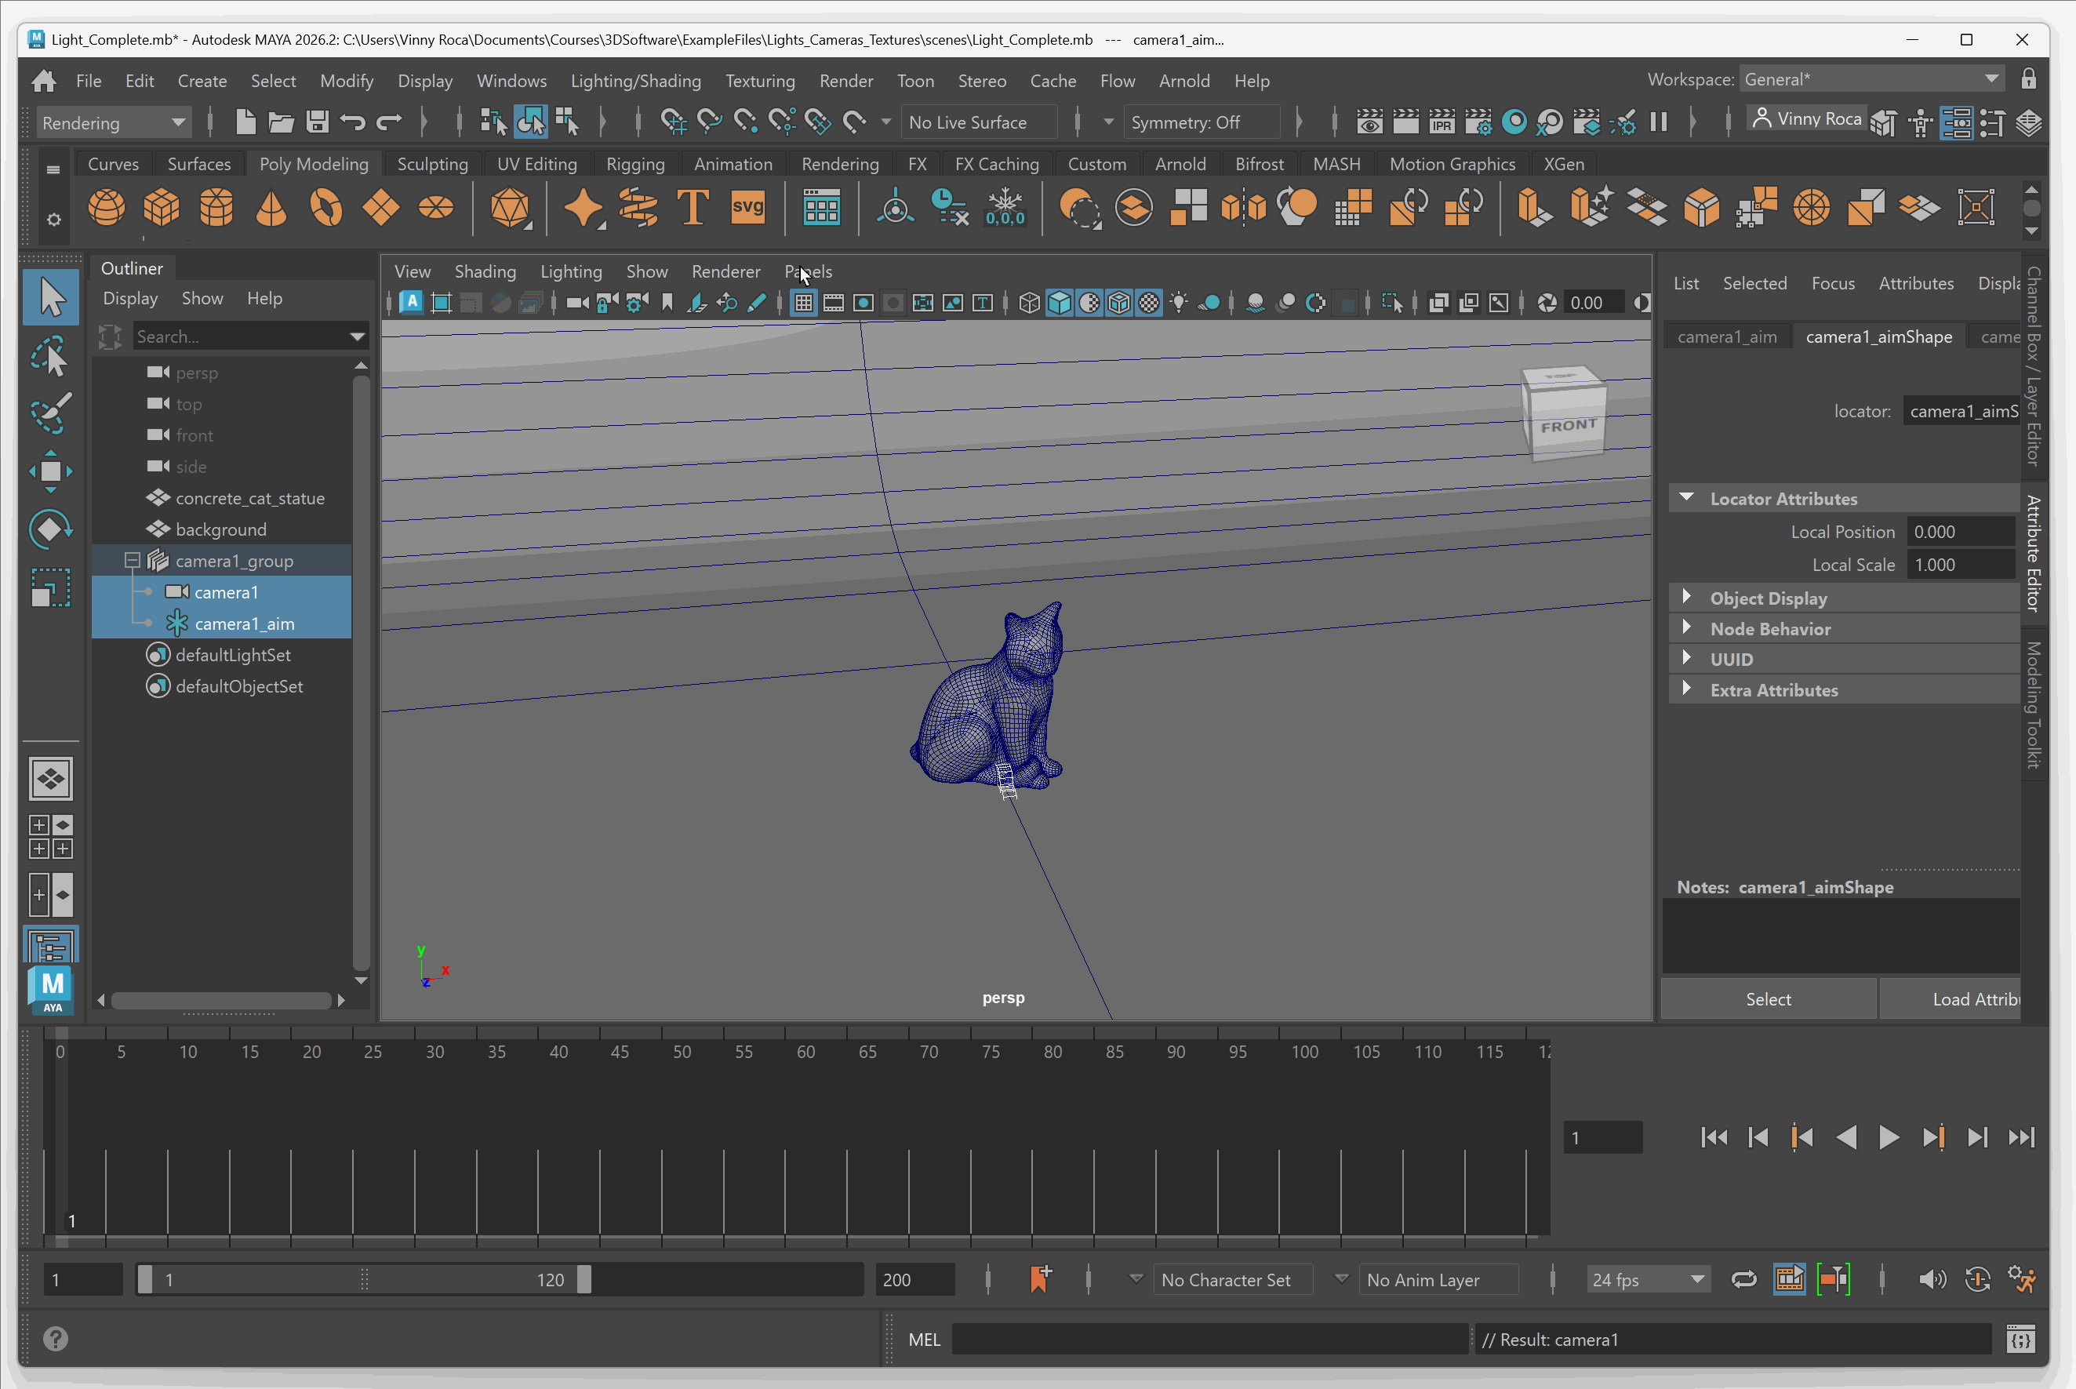Toggle the auto keyframe button
Viewport: 2076px width, 1389px height.
coord(1978,1280)
